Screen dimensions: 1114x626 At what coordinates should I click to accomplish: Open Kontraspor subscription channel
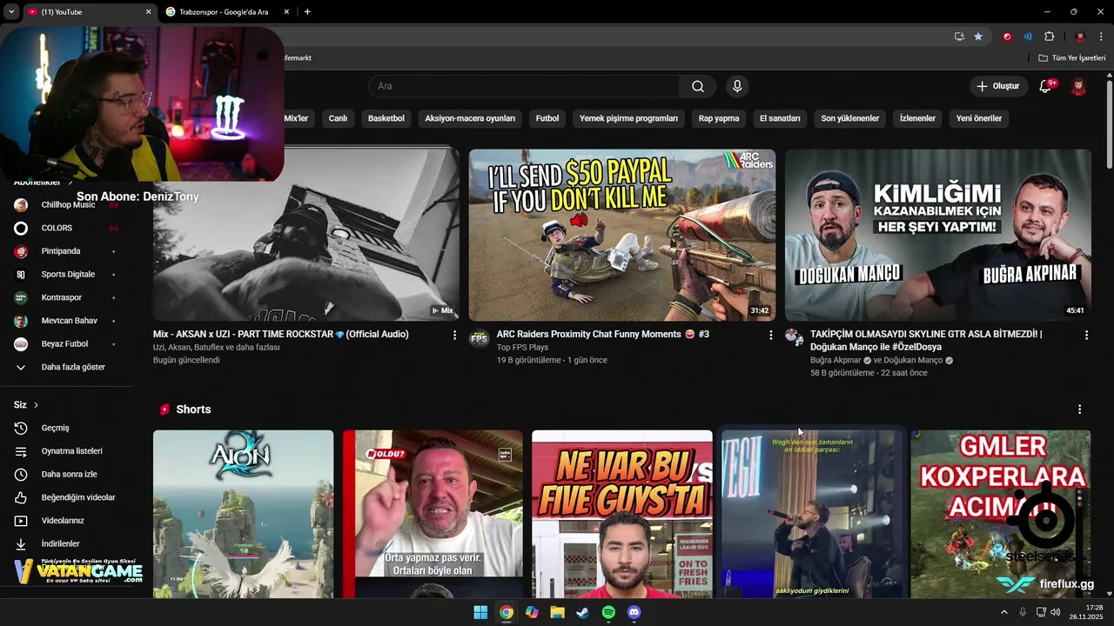(68, 297)
